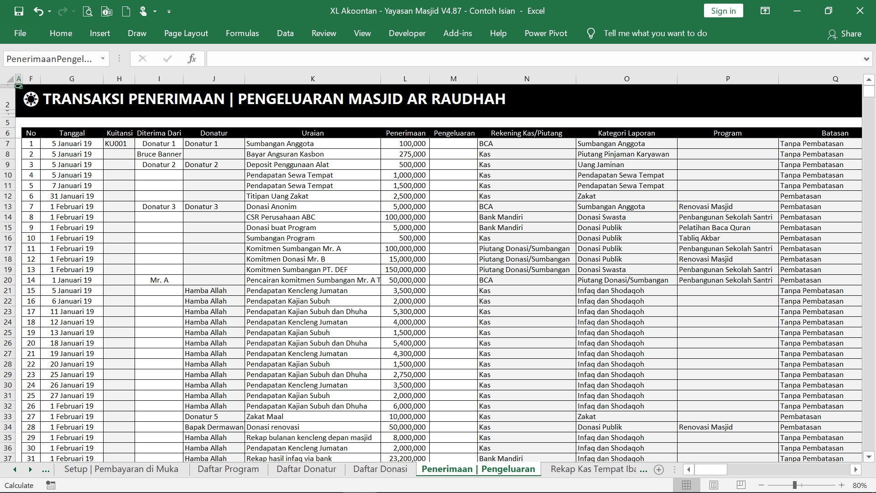
Task: Open the Add-ins tab
Action: (x=458, y=33)
